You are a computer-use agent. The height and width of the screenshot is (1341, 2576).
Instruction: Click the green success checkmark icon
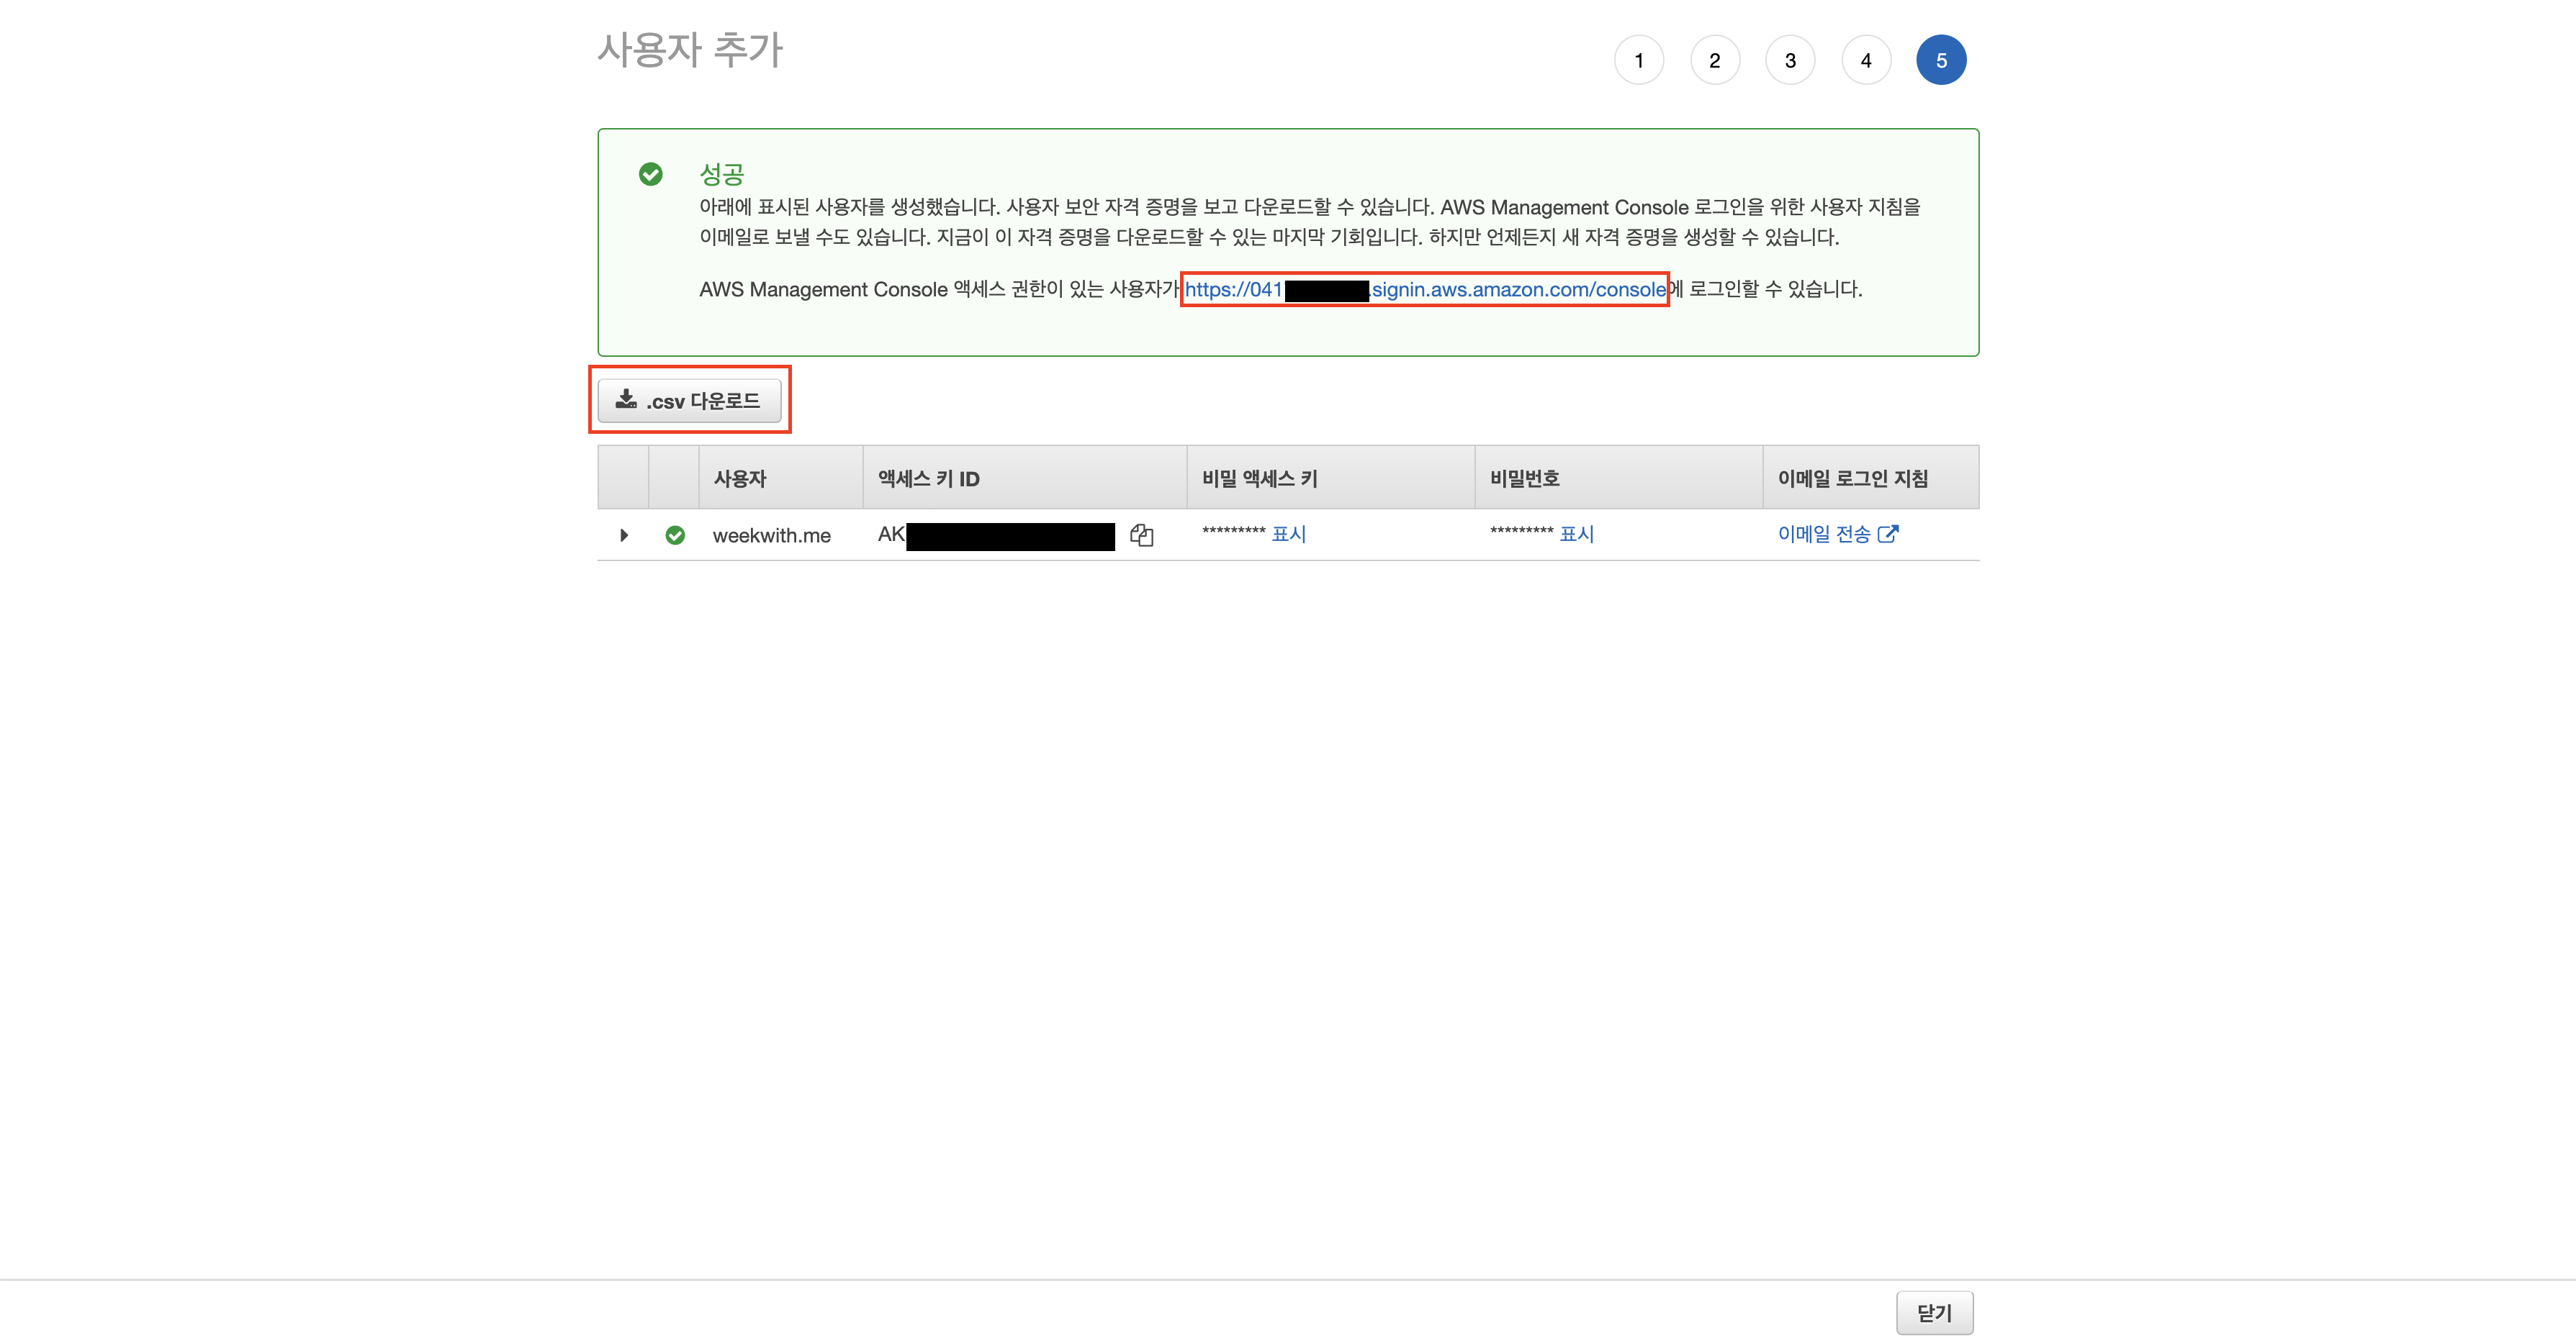pos(650,175)
